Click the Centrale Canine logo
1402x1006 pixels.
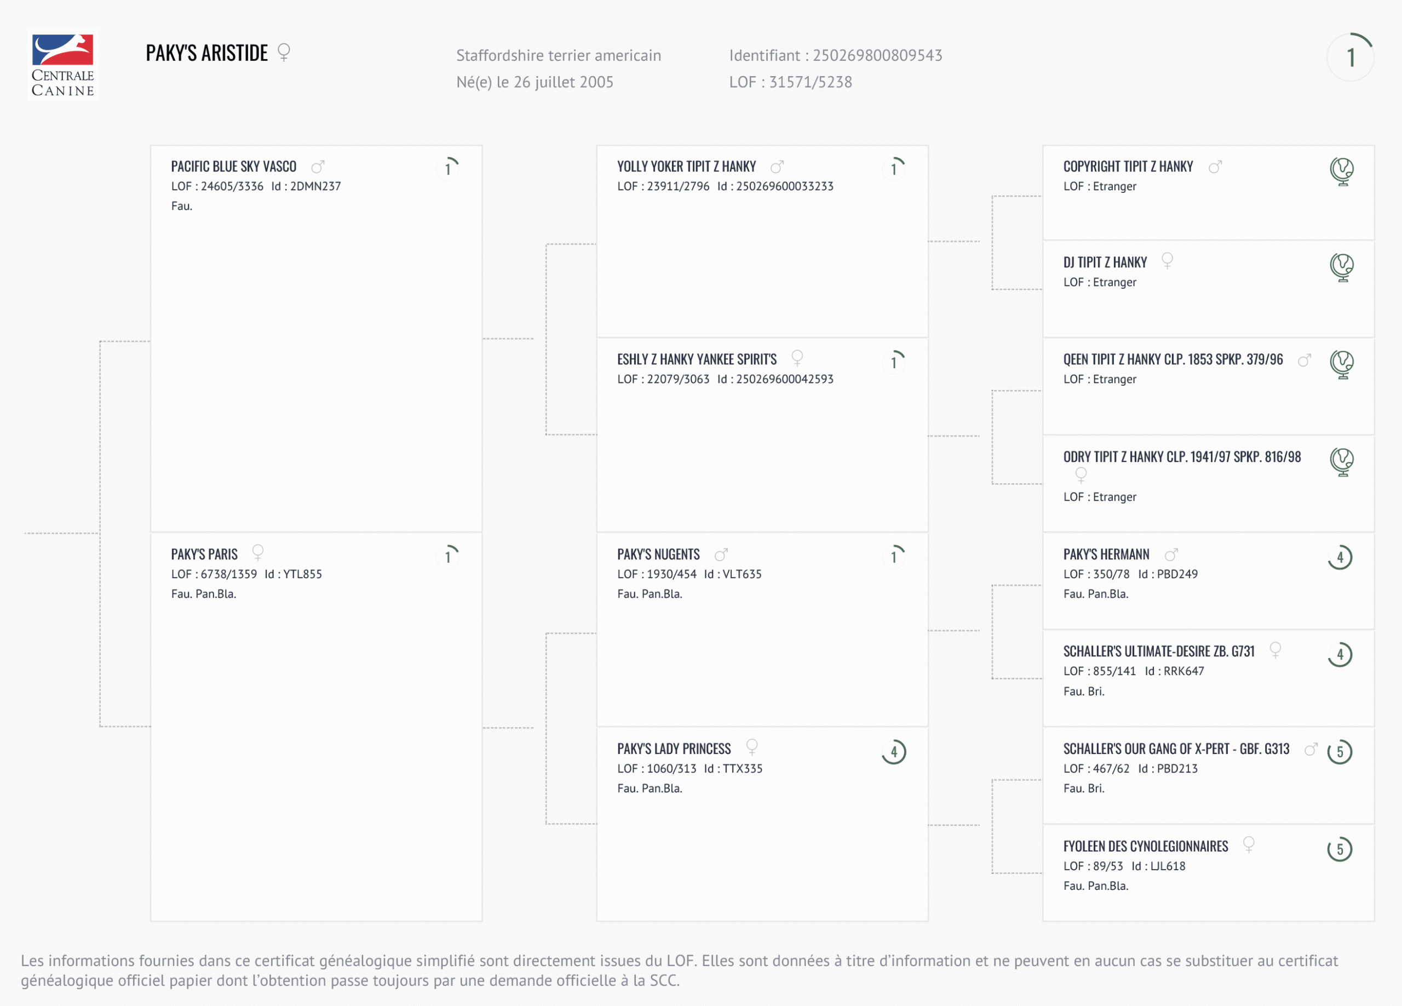[x=62, y=65]
